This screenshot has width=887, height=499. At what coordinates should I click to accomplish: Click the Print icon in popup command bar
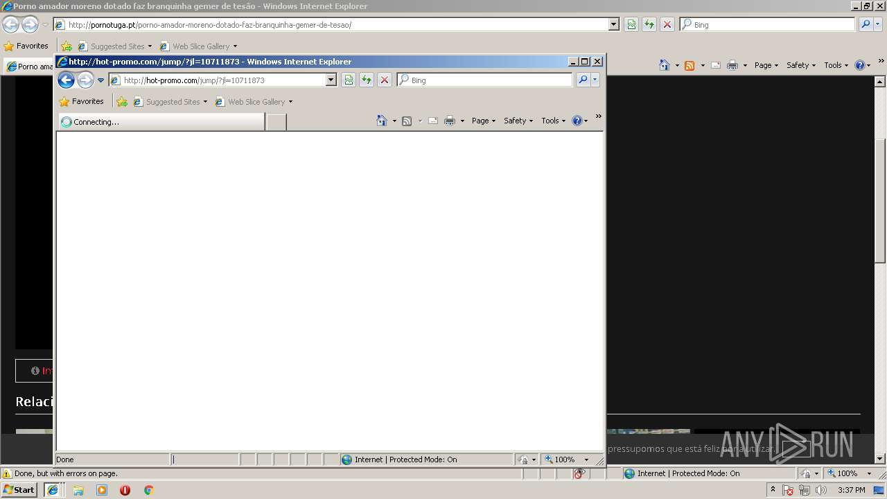(450, 121)
